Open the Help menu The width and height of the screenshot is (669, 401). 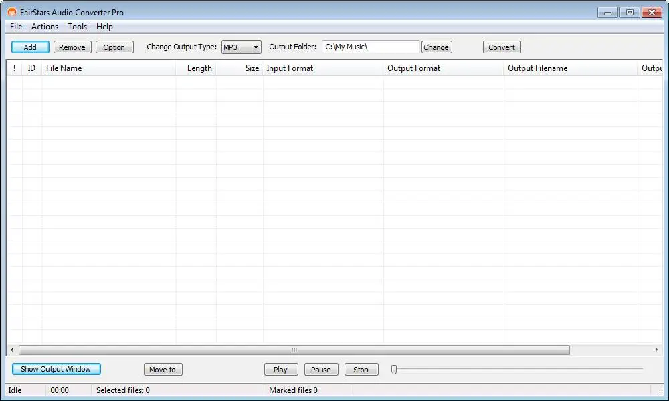pos(104,27)
